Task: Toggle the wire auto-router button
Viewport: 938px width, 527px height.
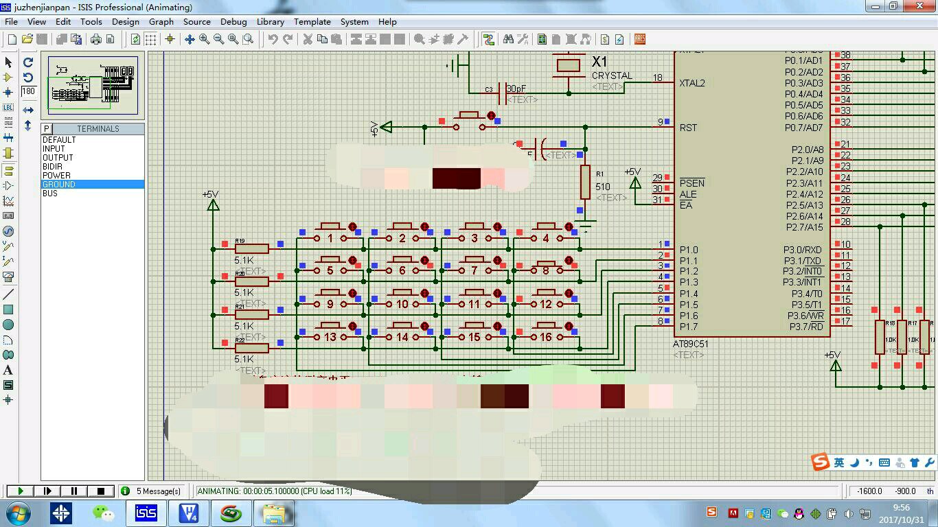Action: click(488, 39)
